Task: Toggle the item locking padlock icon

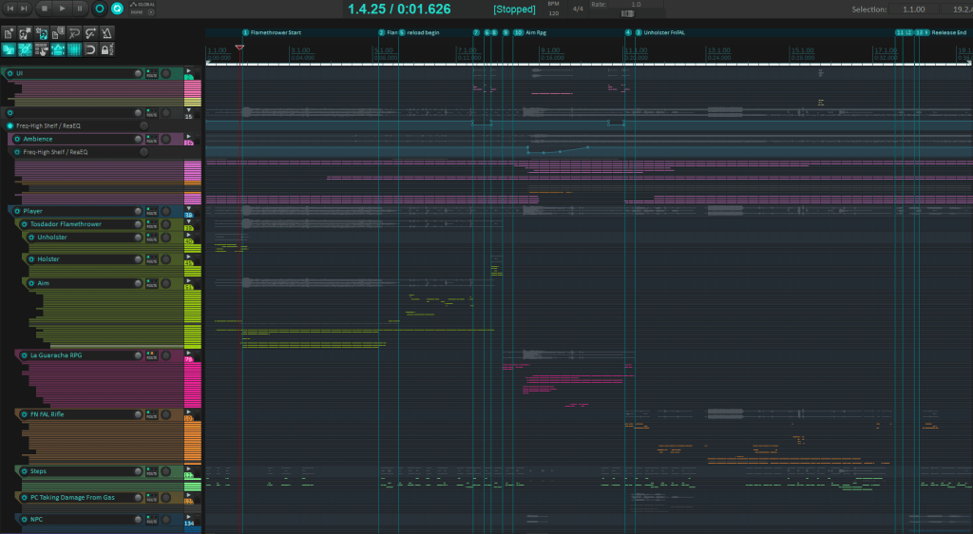Action: pos(107,48)
